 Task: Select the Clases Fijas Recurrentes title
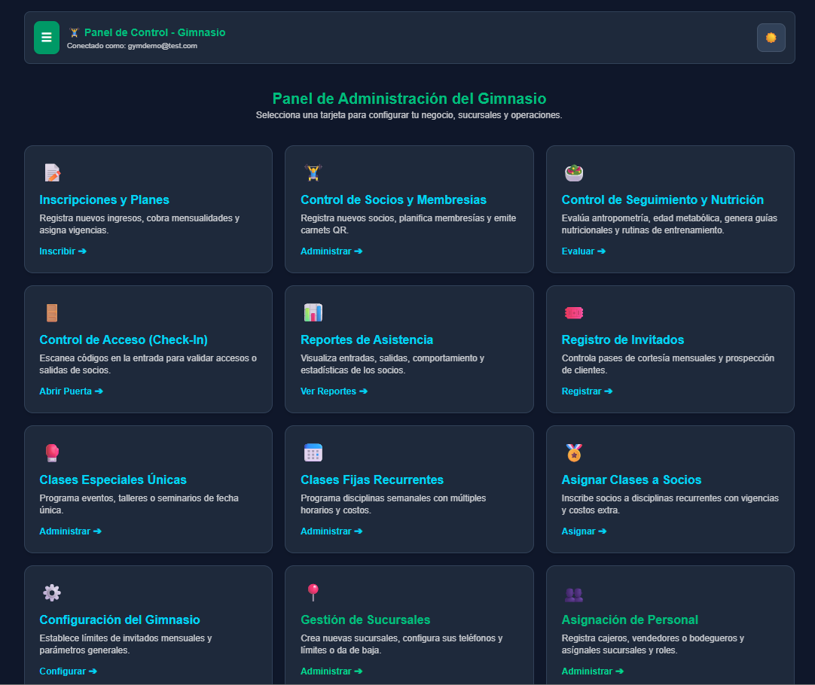point(372,479)
